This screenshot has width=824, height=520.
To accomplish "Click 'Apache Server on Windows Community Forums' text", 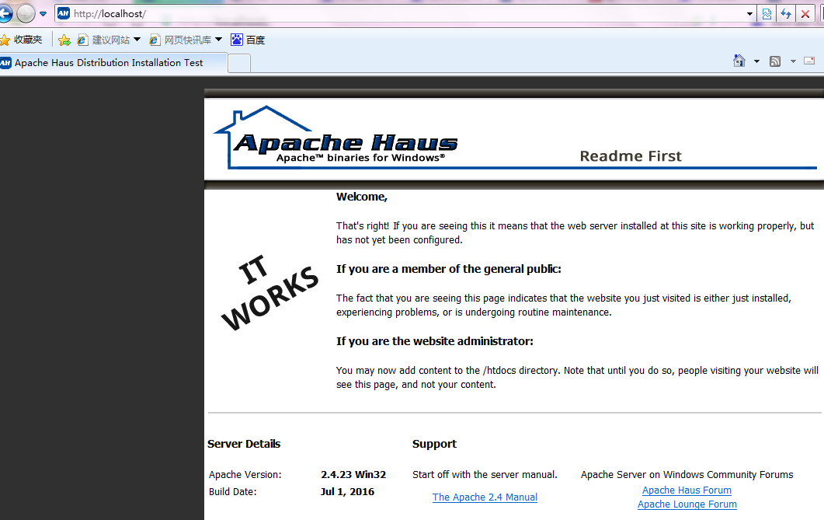I will 687,475.
